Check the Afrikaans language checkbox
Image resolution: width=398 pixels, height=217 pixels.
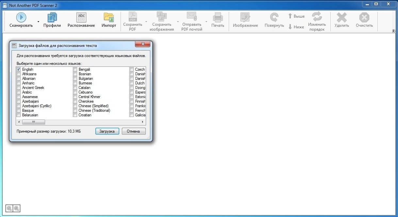pos(18,74)
